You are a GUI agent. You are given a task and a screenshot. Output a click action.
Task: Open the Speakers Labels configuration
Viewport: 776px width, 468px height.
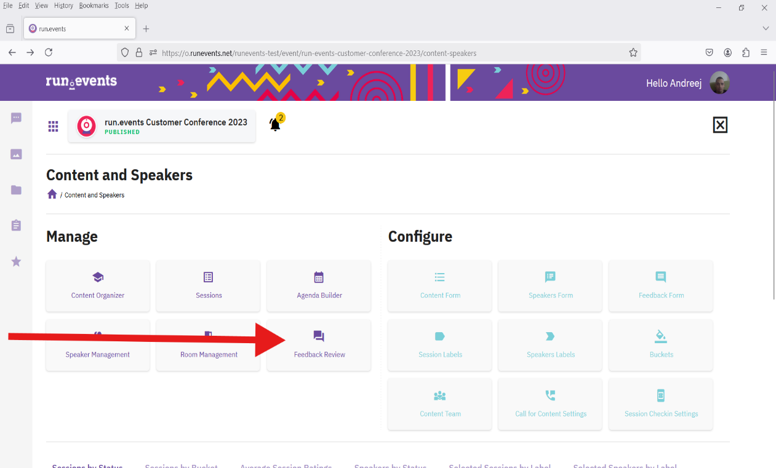click(x=550, y=345)
